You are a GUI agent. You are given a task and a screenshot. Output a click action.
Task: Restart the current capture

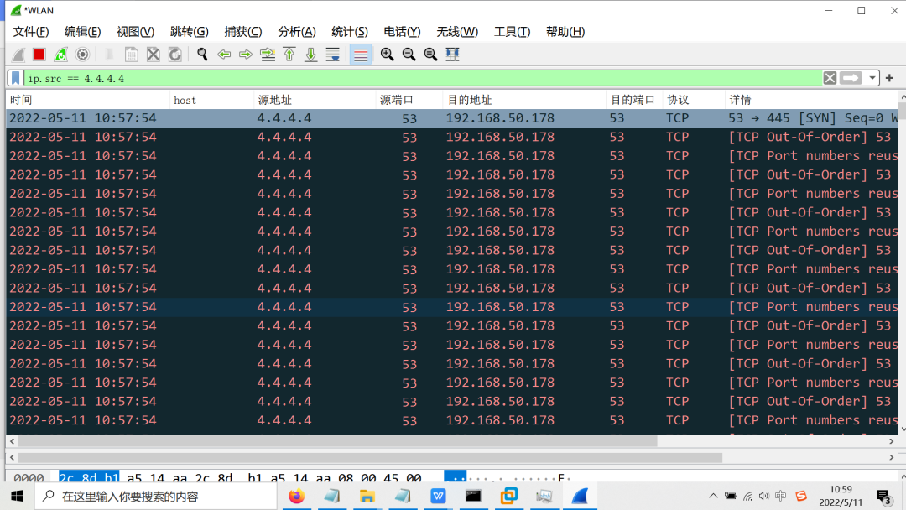(60, 55)
